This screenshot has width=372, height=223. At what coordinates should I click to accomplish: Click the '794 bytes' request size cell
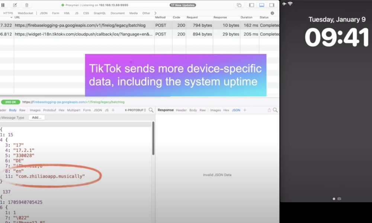pos(202,25)
